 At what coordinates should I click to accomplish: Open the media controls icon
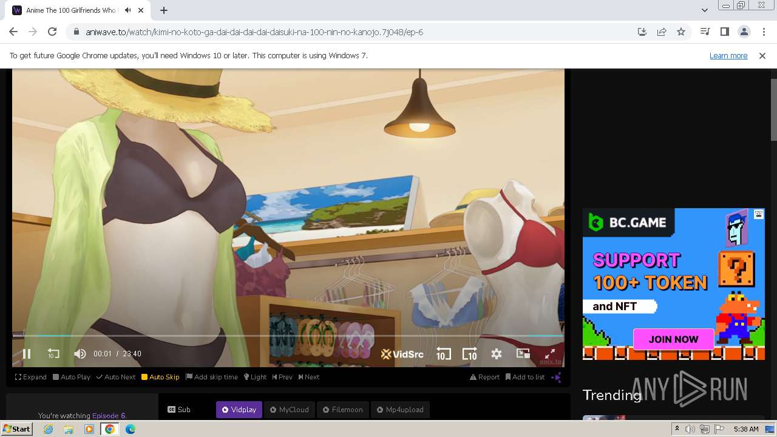[x=705, y=32]
